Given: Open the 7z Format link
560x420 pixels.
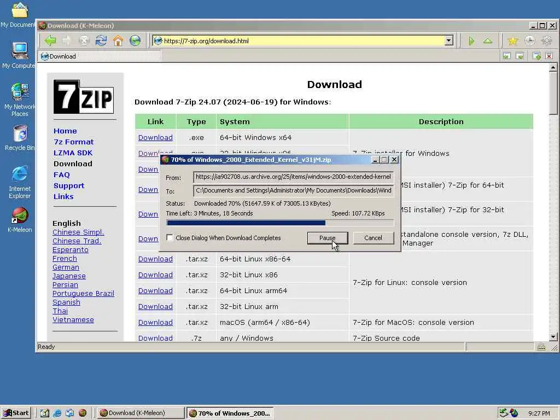Looking at the screenshot, I should 74,142.
